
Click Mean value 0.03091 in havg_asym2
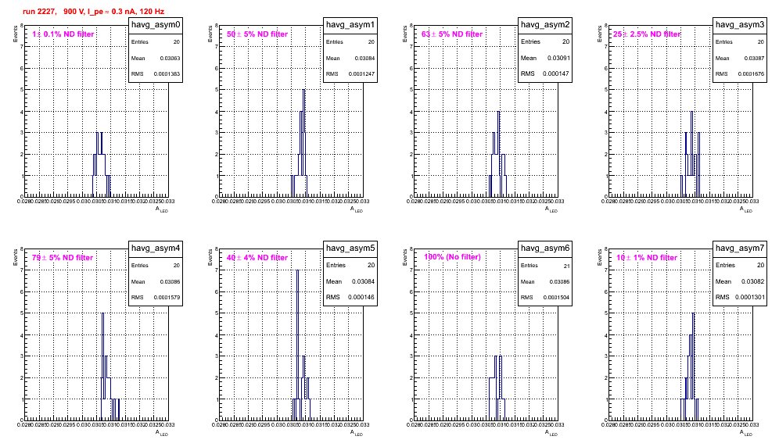click(x=558, y=58)
